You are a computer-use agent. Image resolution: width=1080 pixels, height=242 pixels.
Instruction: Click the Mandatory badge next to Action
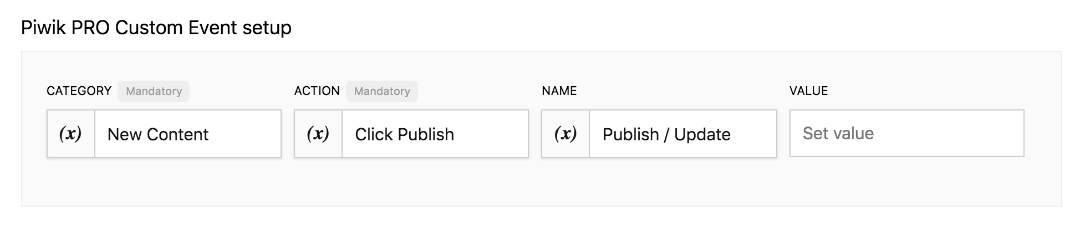382,91
